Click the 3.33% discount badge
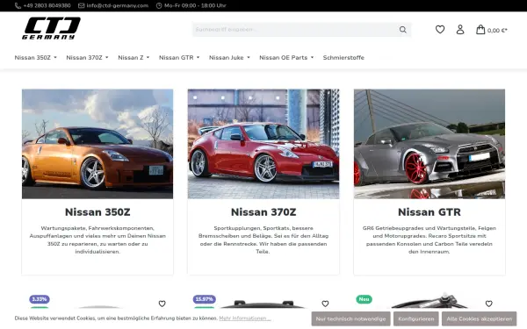 tap(40, 299)
